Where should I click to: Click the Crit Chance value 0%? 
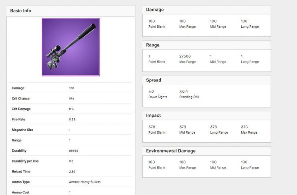click(71, 98)
